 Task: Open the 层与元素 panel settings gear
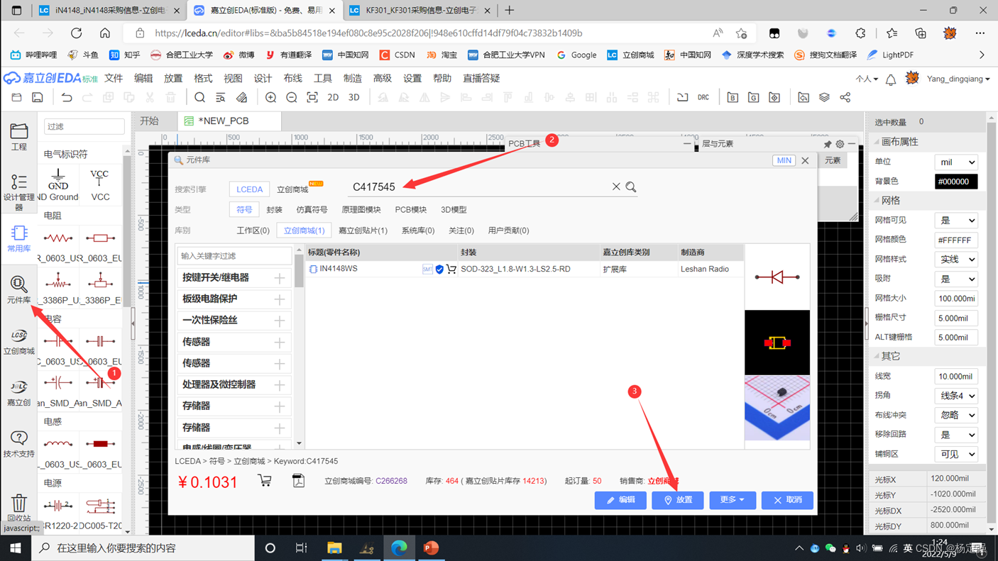pyautogui.click(x=840, y=144)
